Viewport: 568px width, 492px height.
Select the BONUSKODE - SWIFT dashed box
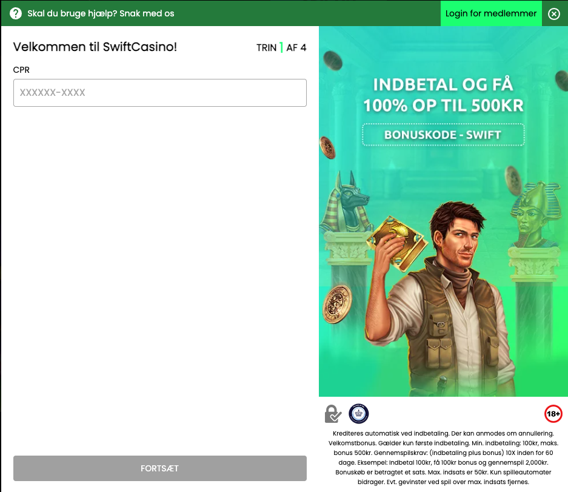tap(443, 135)
